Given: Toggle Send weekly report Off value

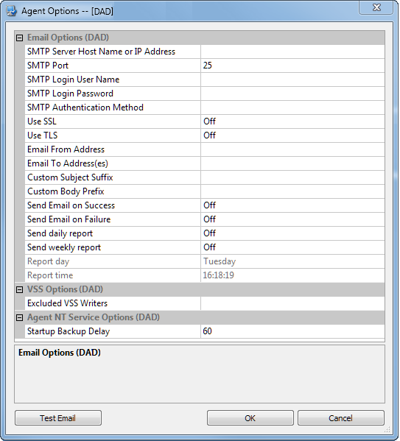Looking at the screenshot, I should 292,247.
